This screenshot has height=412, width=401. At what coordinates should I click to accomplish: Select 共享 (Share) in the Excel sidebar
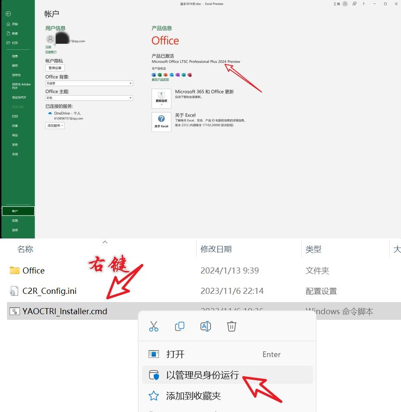[x=15, y=126]
